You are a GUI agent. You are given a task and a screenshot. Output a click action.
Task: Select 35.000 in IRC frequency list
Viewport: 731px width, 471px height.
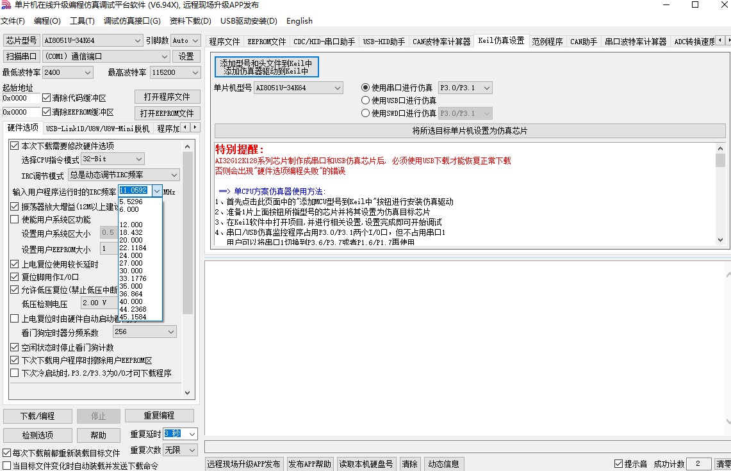click(x=140, y=286)
